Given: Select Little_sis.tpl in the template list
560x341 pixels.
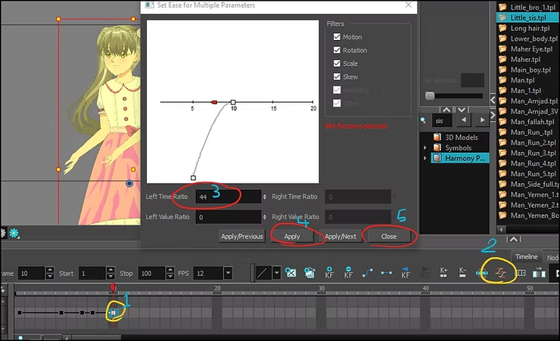Looking at the screenshot, I should (x=528, y=17).
